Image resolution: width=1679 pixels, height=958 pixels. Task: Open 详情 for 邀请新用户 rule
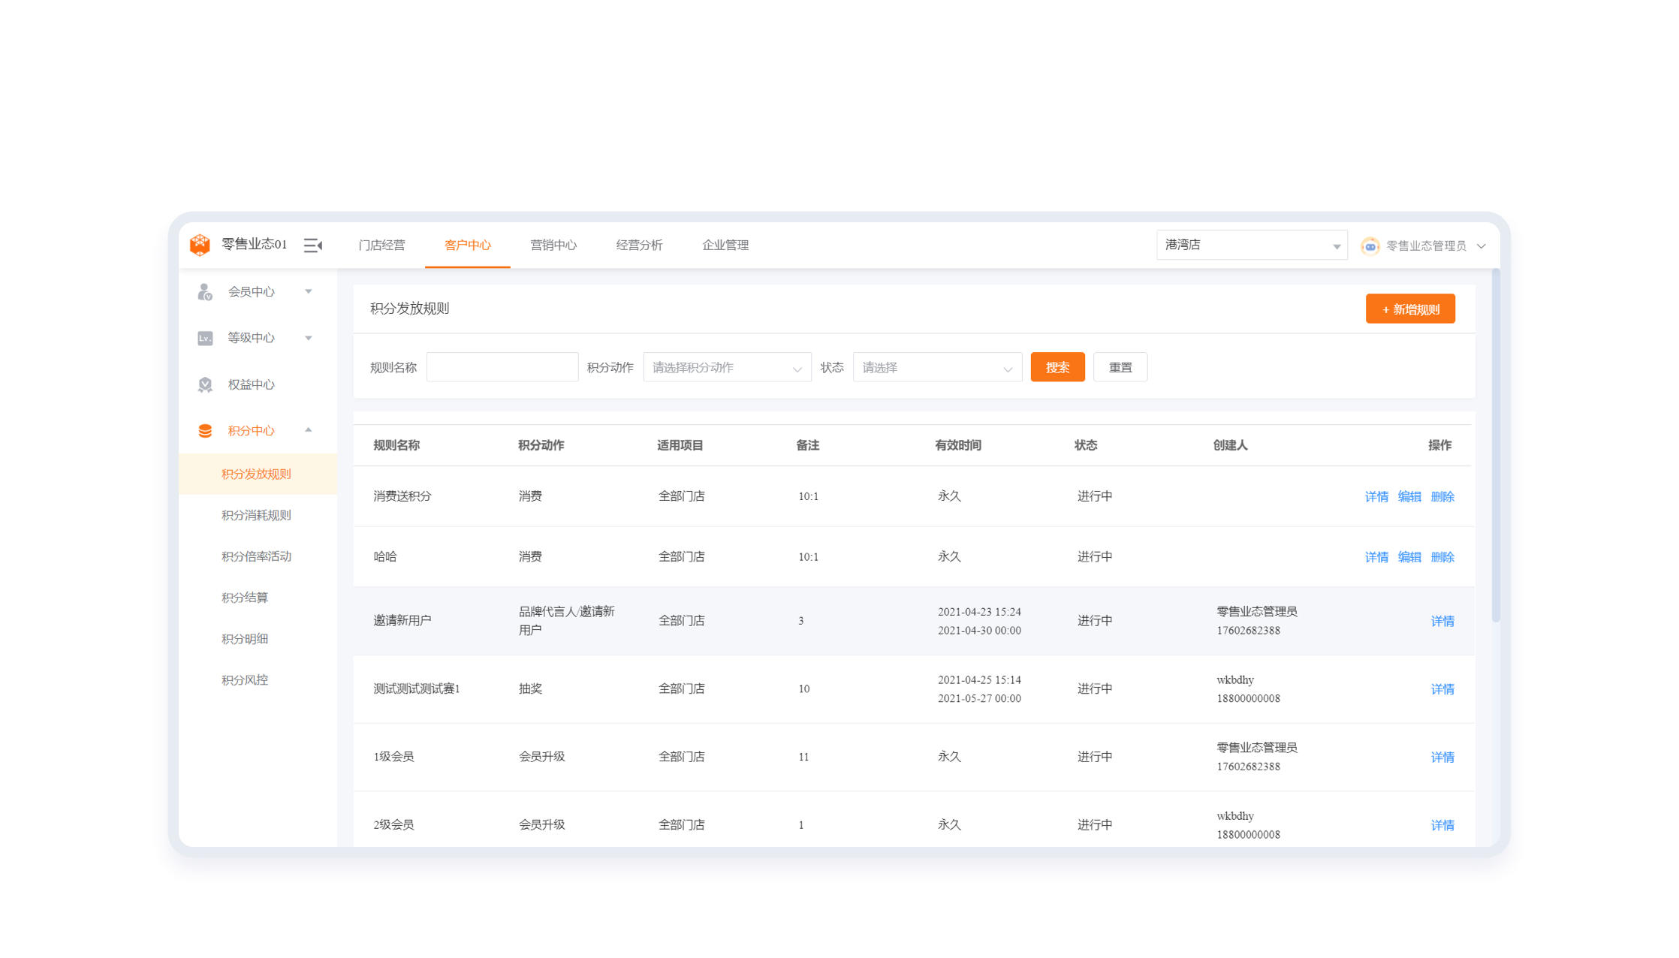pyautogui.click(x=1442, y=621)
